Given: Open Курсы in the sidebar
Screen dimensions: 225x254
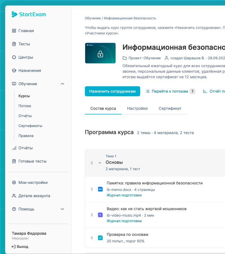Looking at the screenshot, I should pyautogui.click(x=24, y=96).
